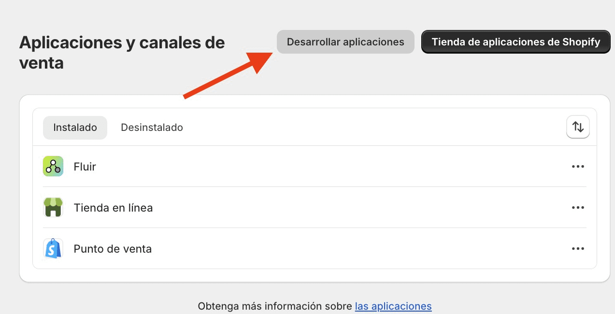Click the Fluir app icon

click(x=53, y=166)
